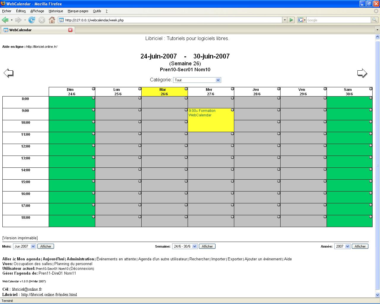Add event via plus icon in Mer 27/6 header
The image size is (380, 304).
point(232,89)
